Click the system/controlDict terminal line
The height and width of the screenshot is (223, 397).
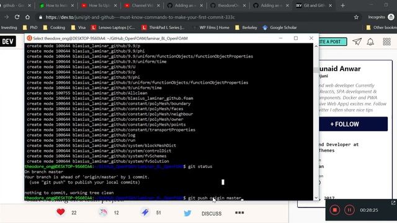coord(99,151)
